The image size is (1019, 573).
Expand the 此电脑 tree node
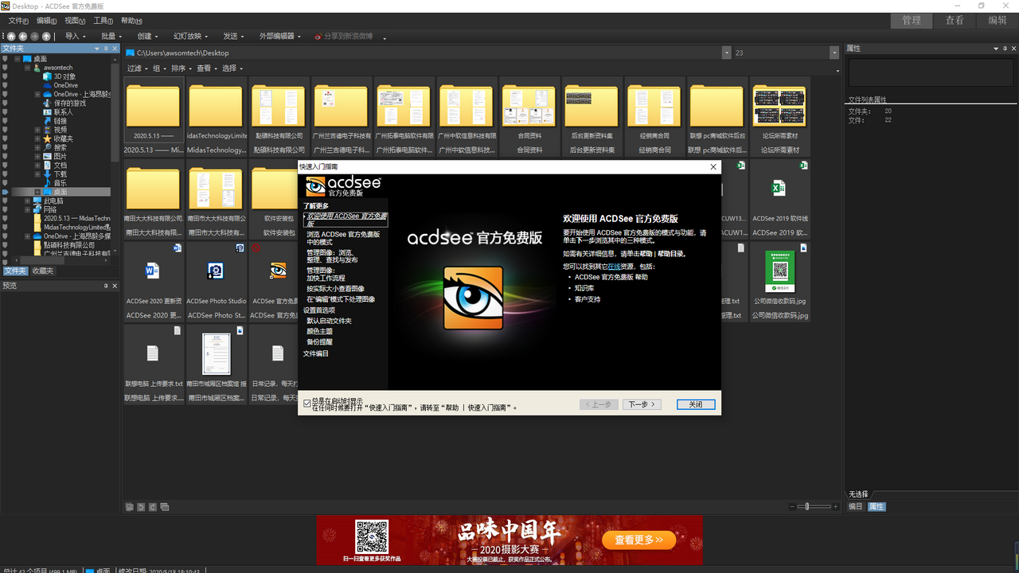(x=27, y=201)
